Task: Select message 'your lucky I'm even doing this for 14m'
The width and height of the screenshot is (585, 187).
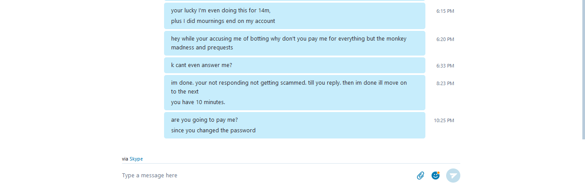Action: (221, 11)
